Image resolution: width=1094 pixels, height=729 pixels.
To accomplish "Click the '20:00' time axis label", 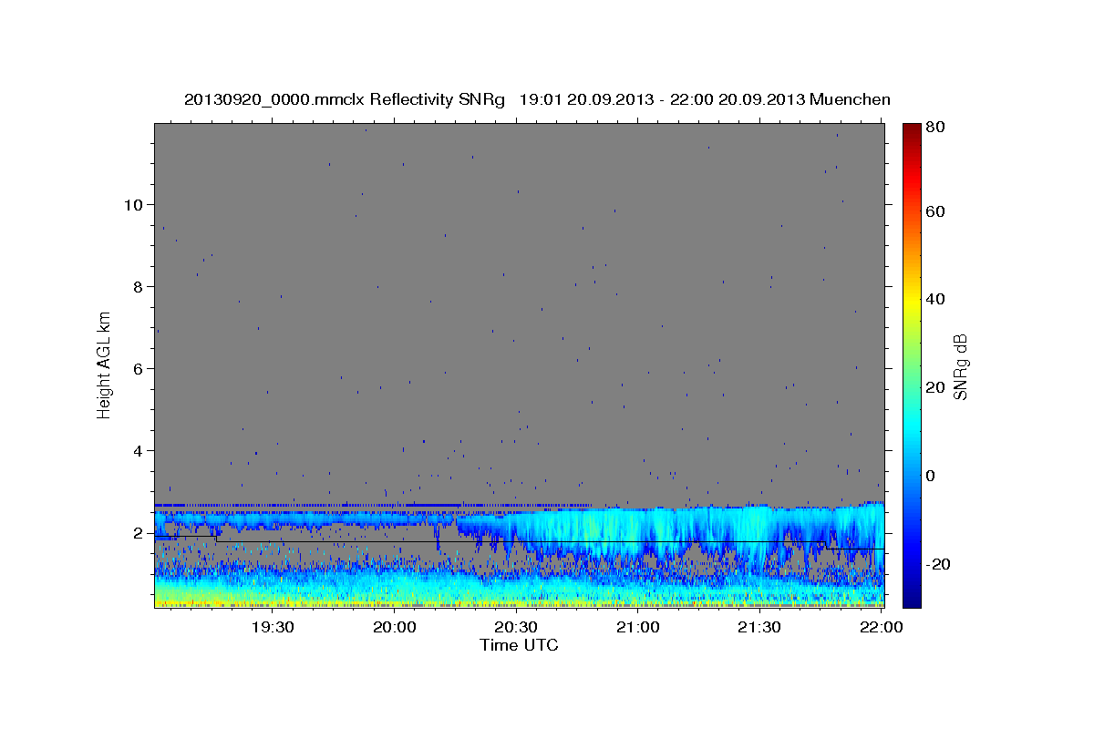I will click(395, 627).
